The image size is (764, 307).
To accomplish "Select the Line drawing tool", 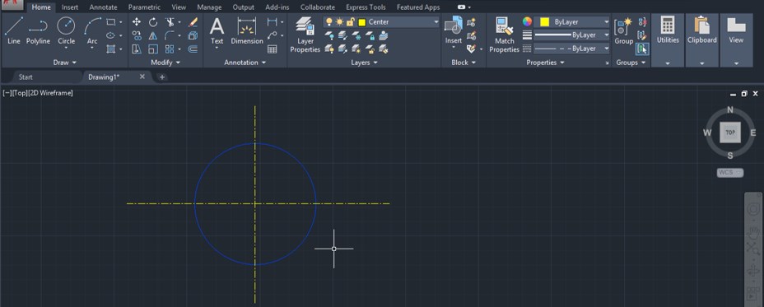I will point(14,30).
